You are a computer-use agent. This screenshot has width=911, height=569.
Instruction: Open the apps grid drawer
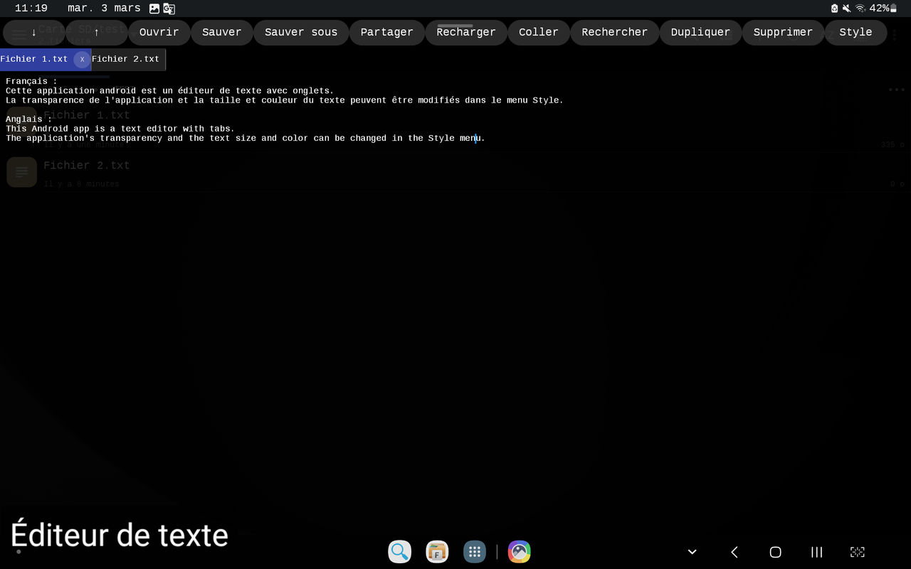(475, 552)
